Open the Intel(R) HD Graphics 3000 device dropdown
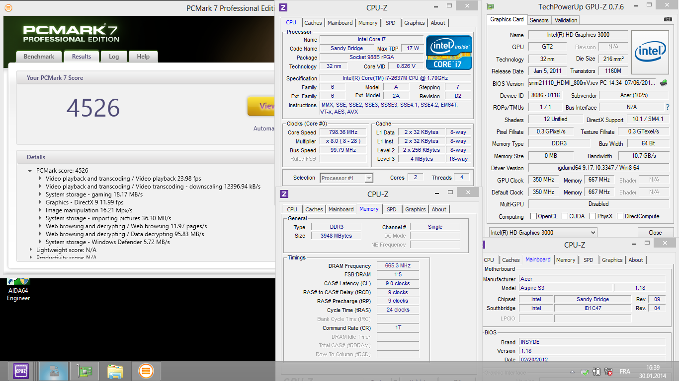 coord(543,232)
